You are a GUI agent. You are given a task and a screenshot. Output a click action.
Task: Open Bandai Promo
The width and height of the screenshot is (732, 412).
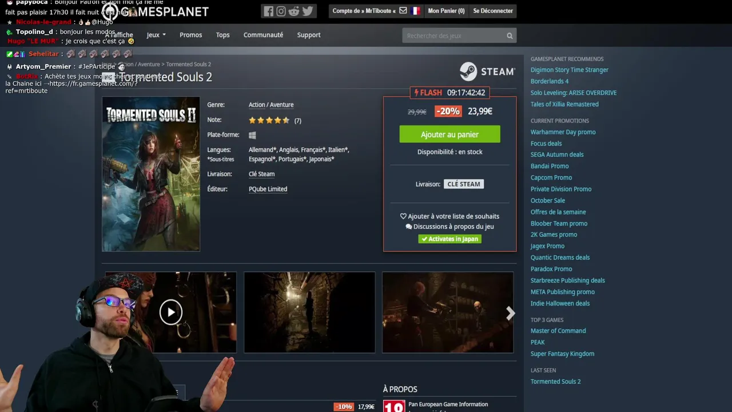tap(550, 166)
